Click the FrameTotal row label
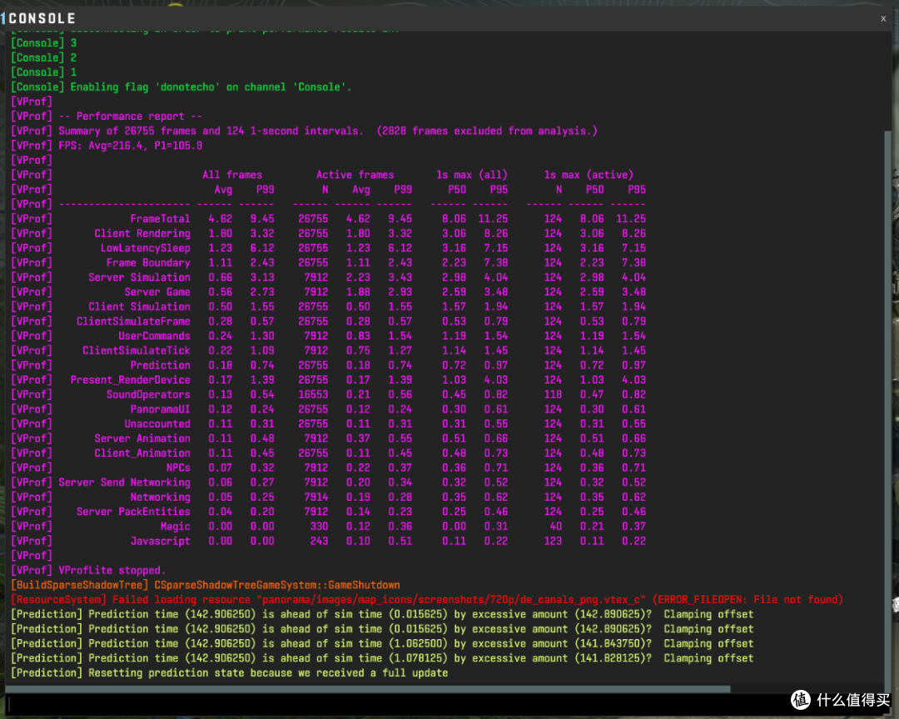899x719 pixels. (x=160, y=219)
